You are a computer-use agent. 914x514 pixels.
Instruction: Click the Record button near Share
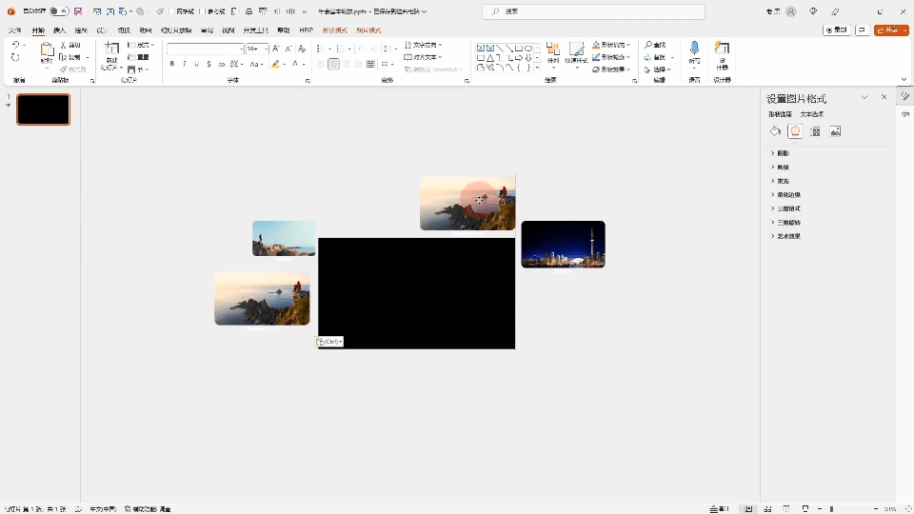(x=837, y=30)
